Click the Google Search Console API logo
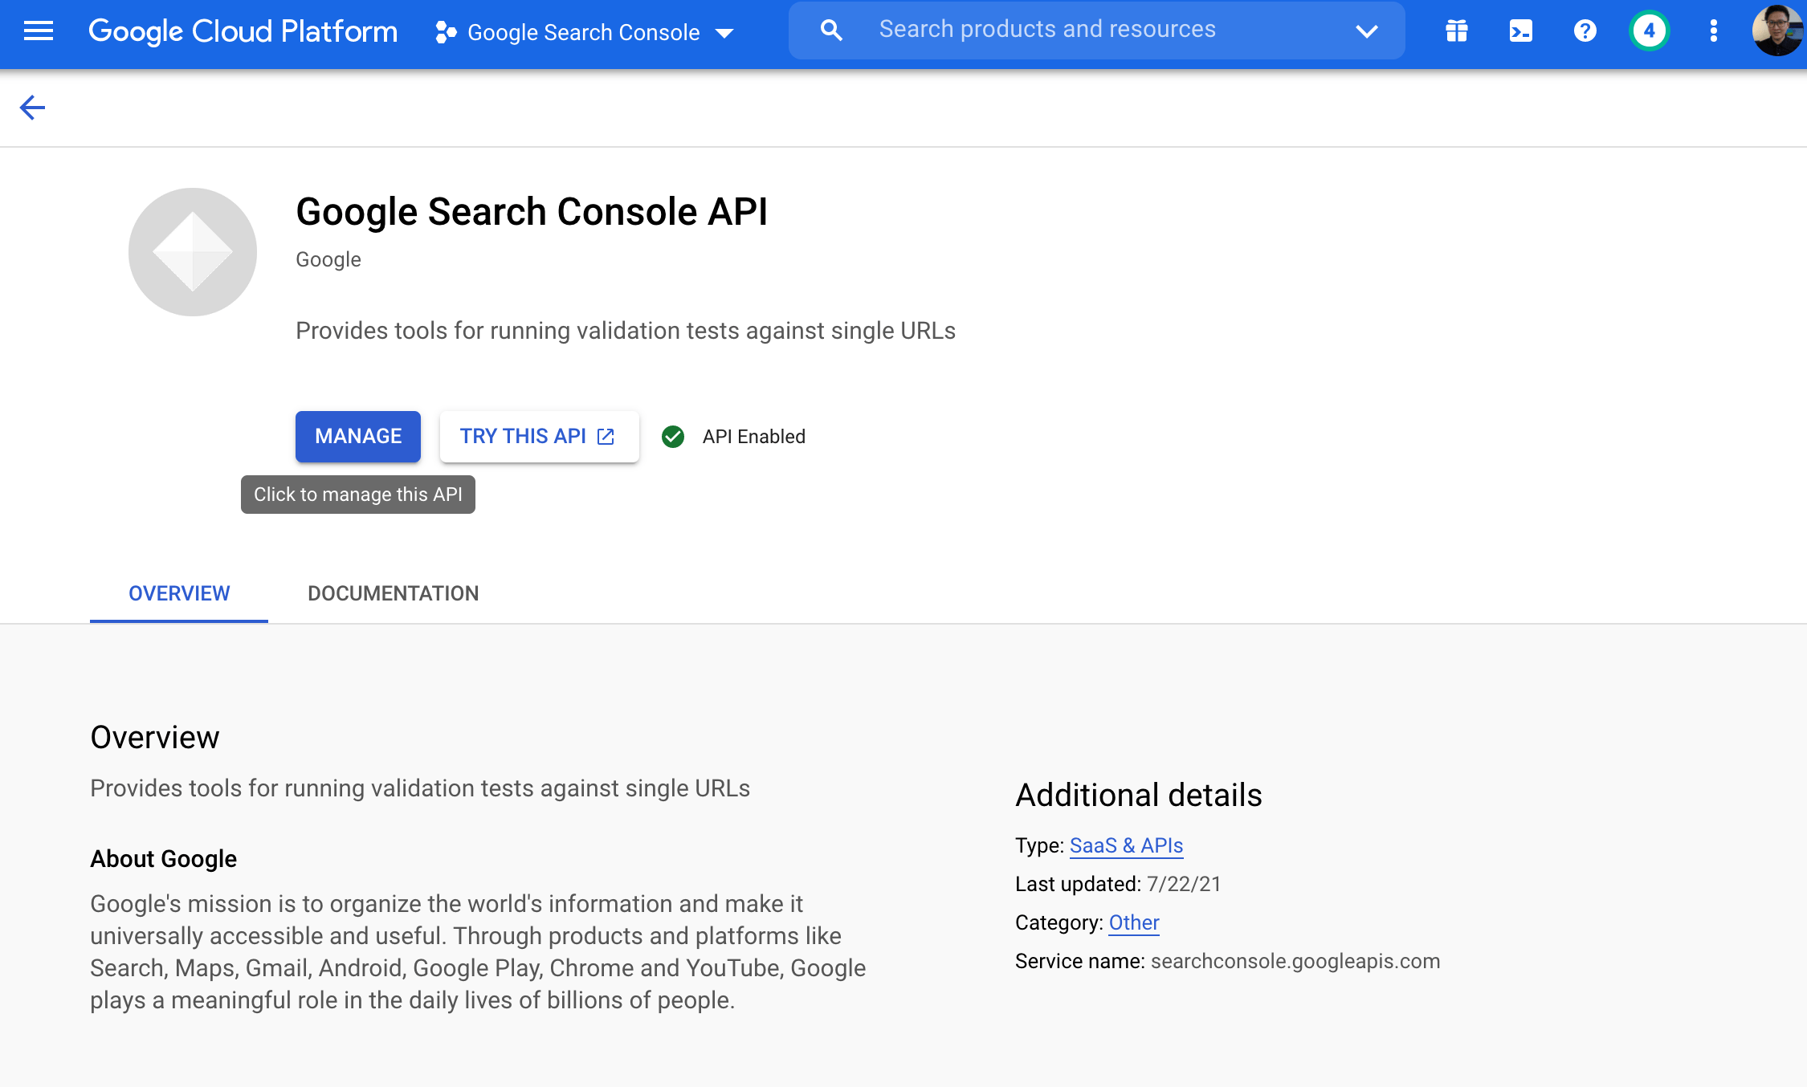 point(193,252)
